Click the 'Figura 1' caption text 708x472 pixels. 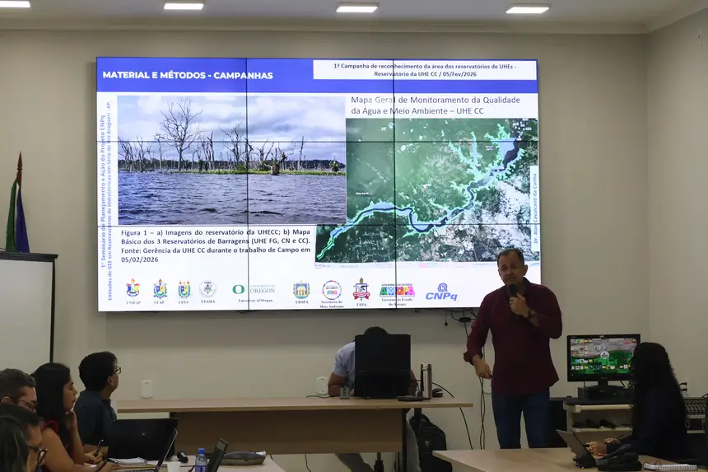[215, 245]
